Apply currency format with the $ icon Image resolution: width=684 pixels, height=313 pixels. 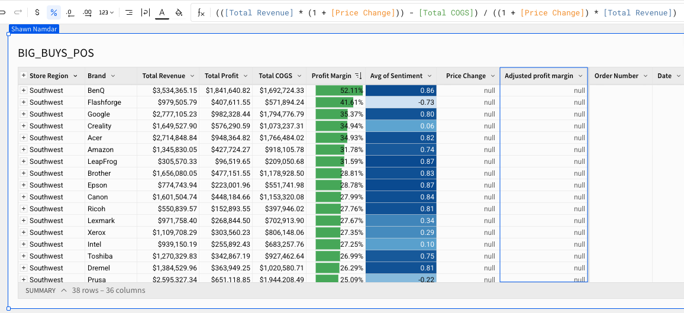click(x=37, y=12)
